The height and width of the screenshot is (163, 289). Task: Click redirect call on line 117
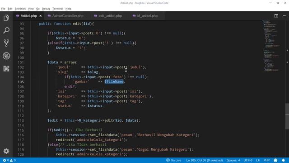coord(92,140)
